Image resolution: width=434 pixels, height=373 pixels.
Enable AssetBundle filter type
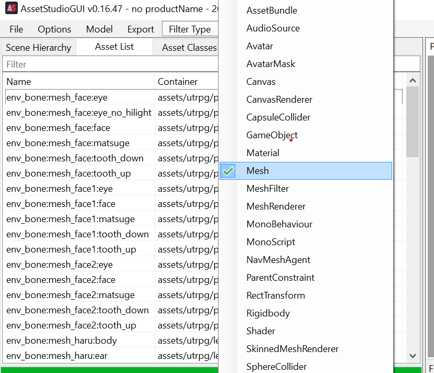[306, 10]
